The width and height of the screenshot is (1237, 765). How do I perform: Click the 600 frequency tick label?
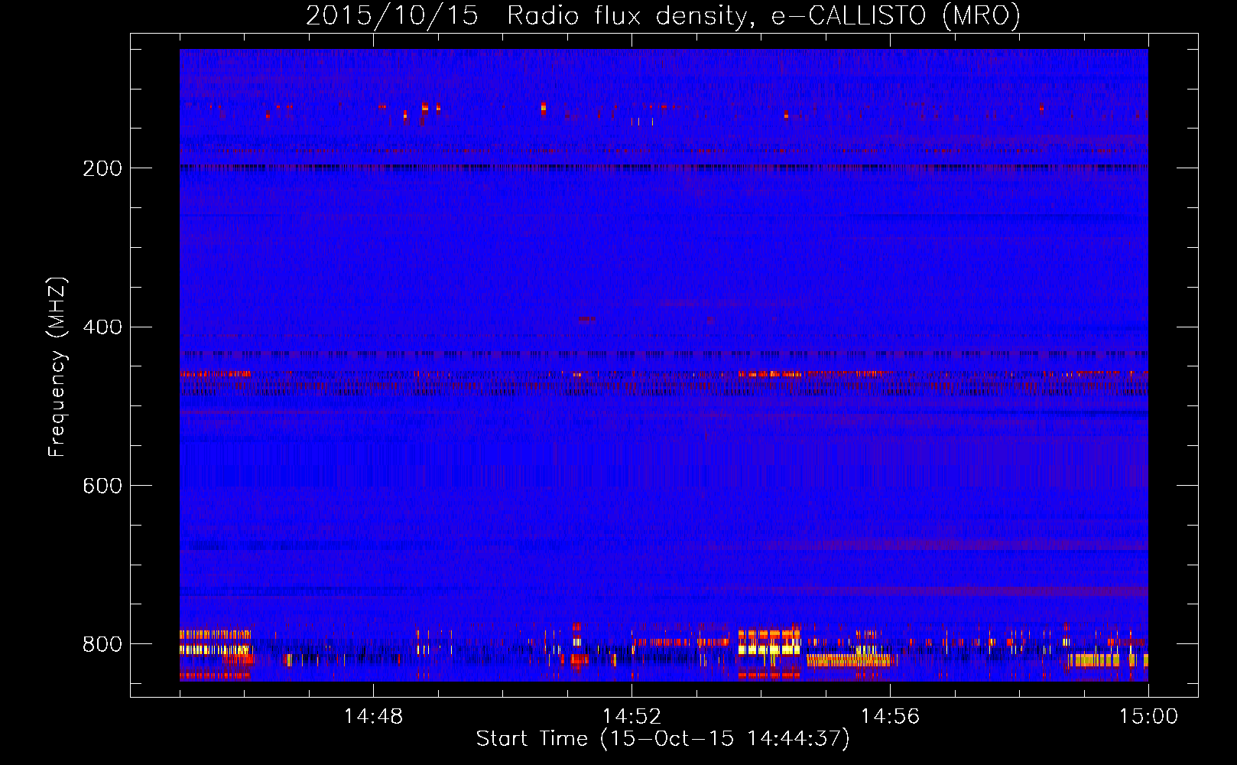tap(102, 487)
